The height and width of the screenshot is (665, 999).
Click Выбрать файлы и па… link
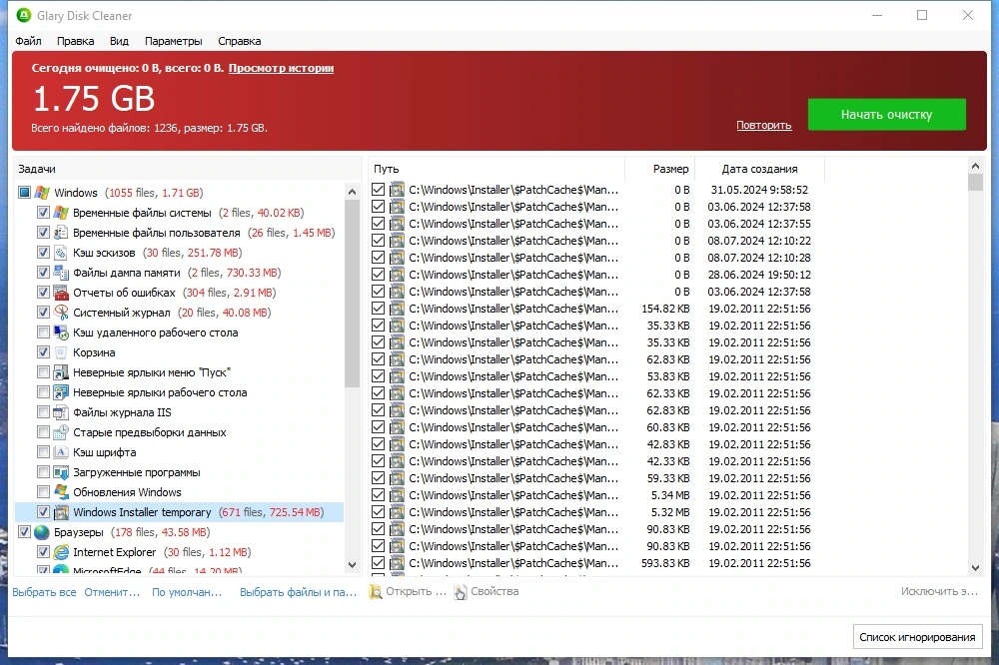[x=298, y=592]
